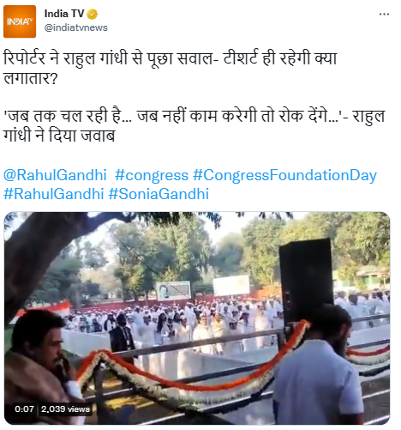Click the portrait billboard in video background
Image resolution: width=401 pixels, height=430 pixels.
(173, 291)
